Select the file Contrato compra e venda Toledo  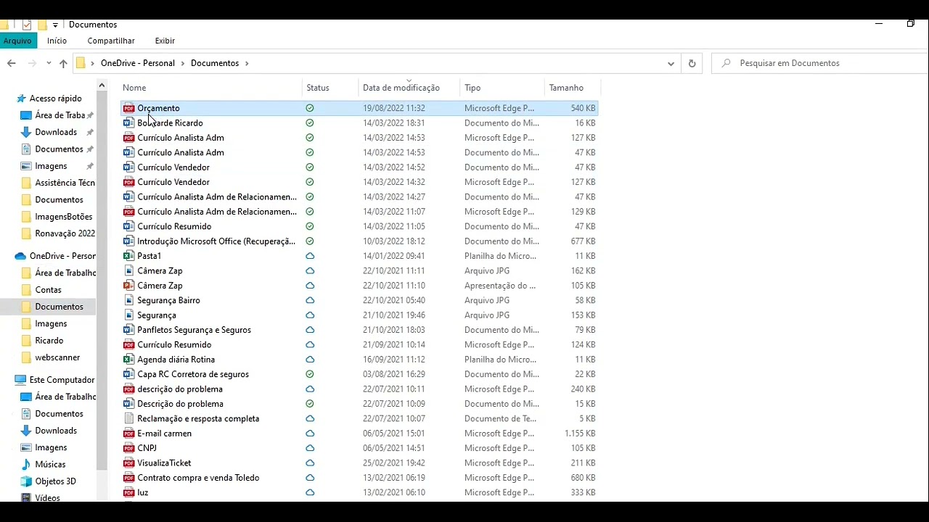(x=198, y=478)
